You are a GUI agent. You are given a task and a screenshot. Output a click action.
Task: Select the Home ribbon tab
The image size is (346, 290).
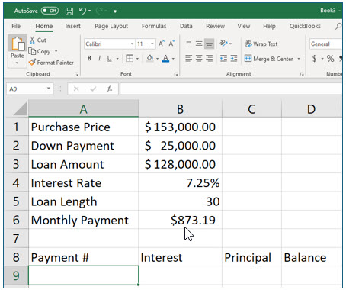pyautogui.click(x=44, y=26)
